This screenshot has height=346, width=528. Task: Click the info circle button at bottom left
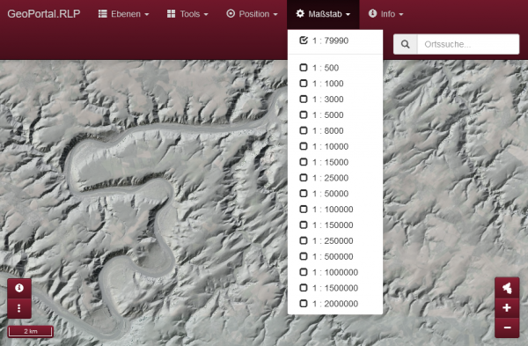(x=19, y=288)
